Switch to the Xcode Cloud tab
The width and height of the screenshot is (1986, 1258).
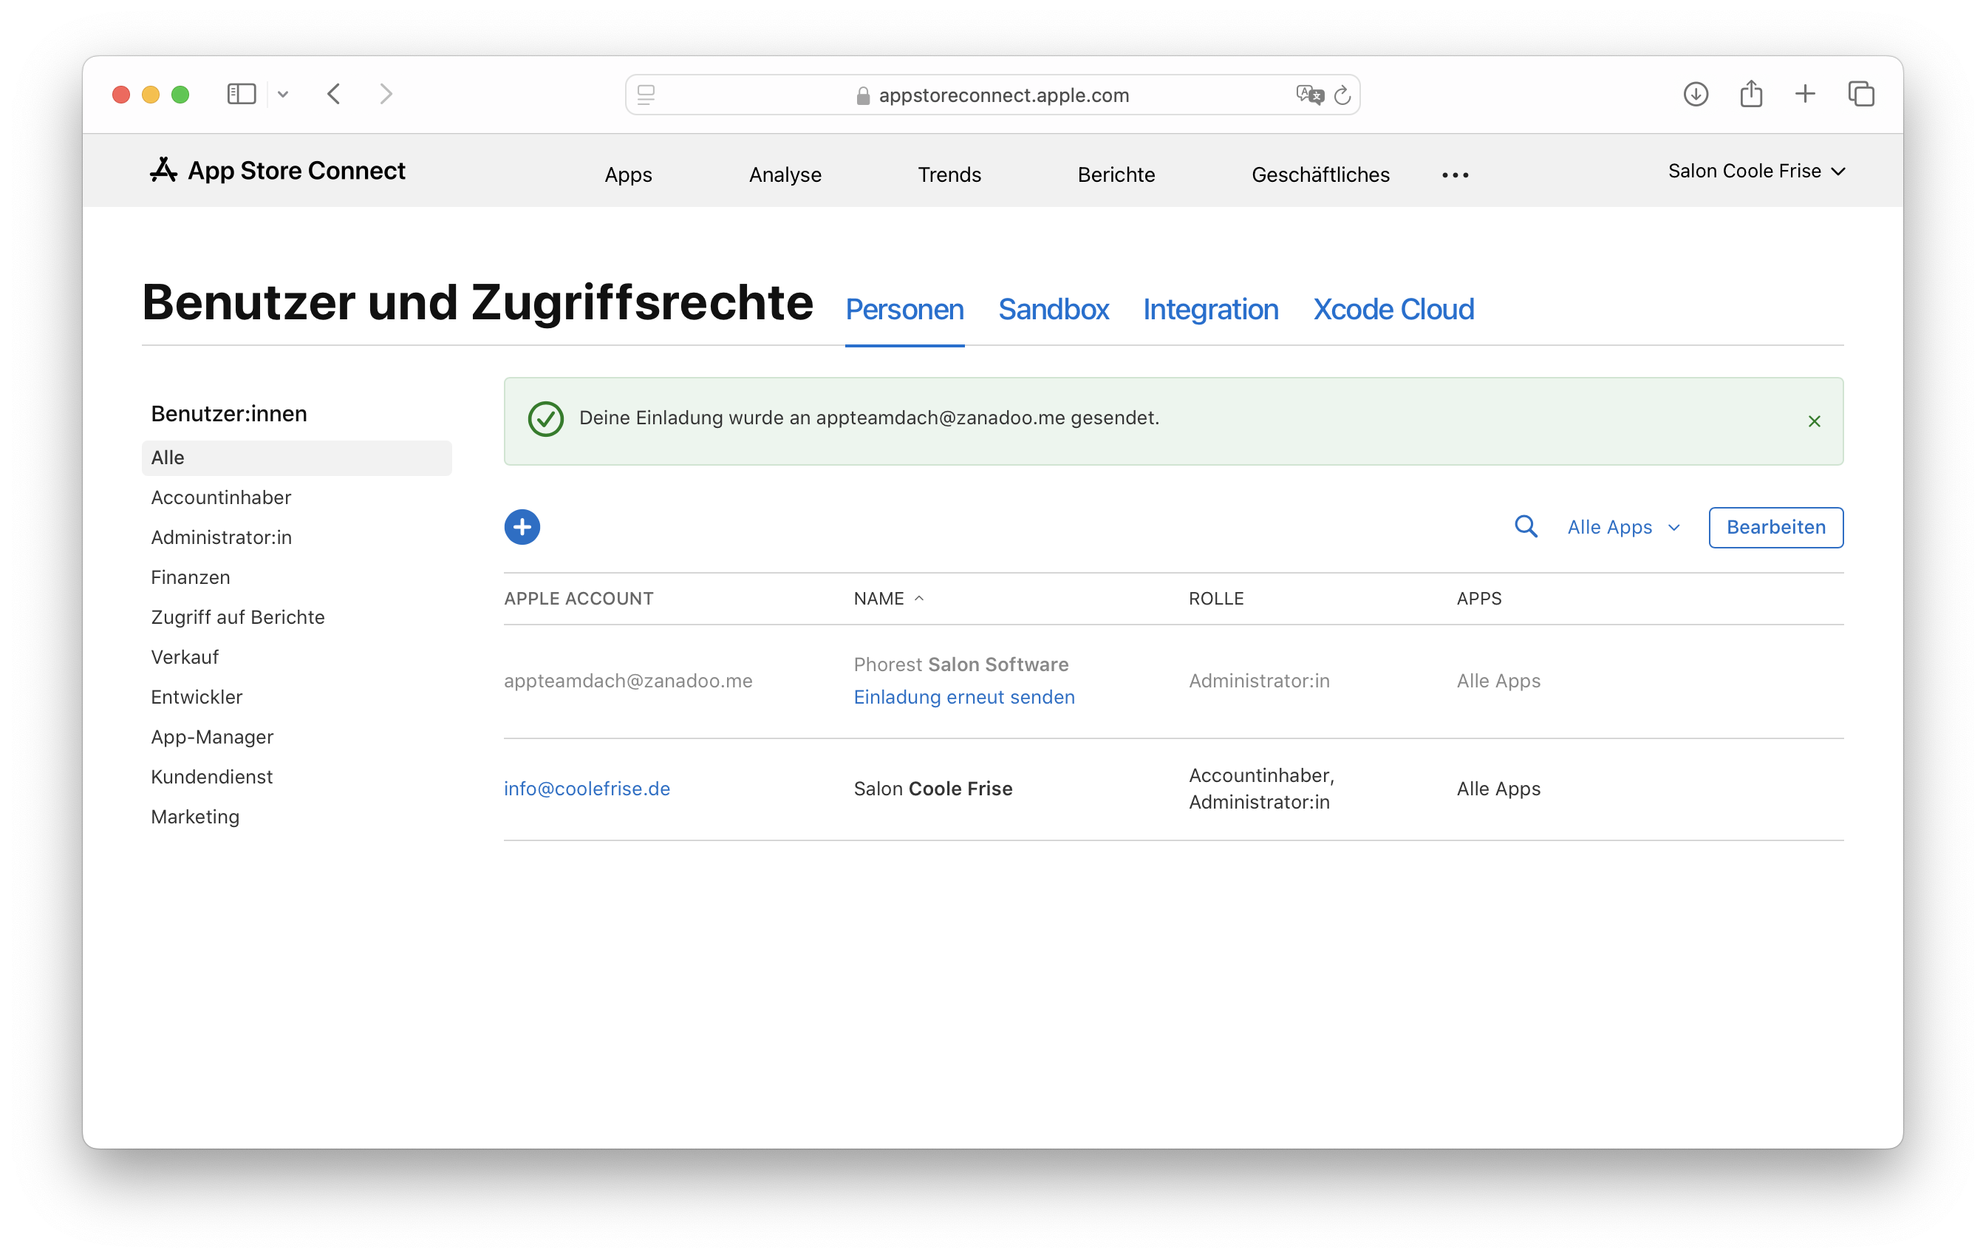click(x=1393, y=310)
